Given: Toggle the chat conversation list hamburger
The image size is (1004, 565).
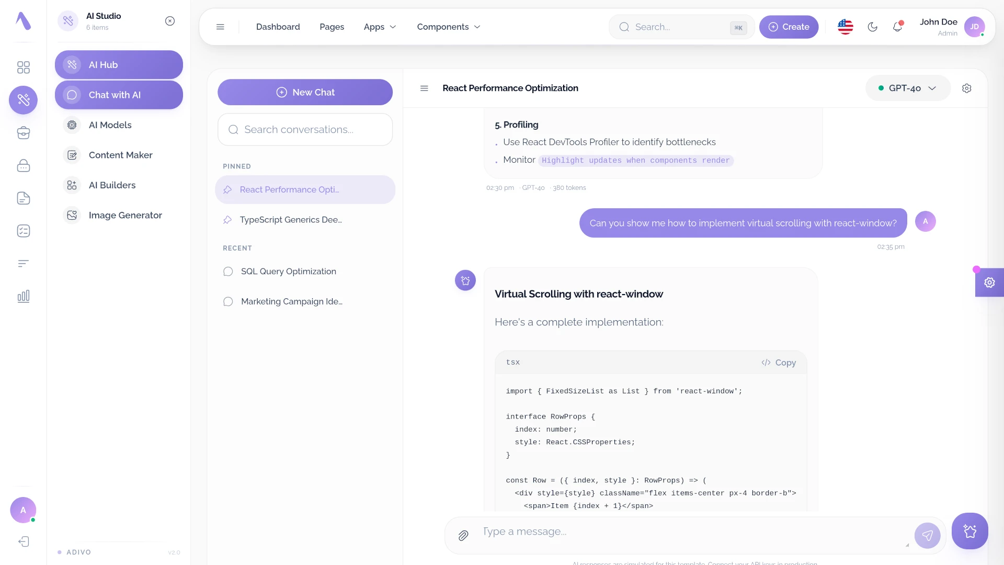Looking at the screenshot, I should point(424,88).
